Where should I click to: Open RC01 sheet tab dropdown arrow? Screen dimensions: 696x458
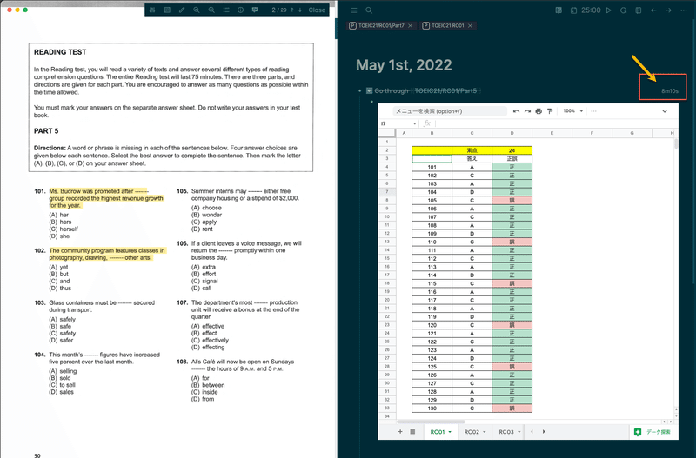(450, 432)
